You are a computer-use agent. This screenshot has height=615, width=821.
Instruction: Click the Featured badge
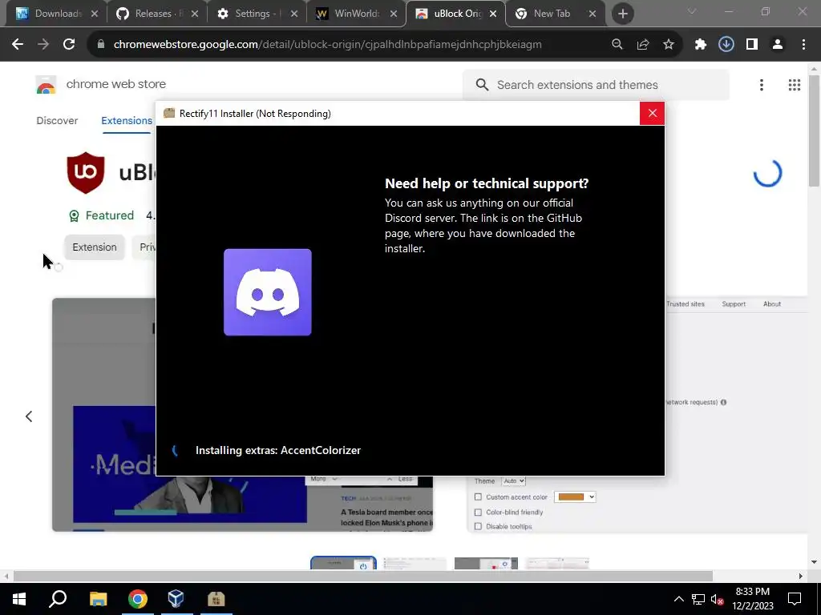(x=102, y=215)
